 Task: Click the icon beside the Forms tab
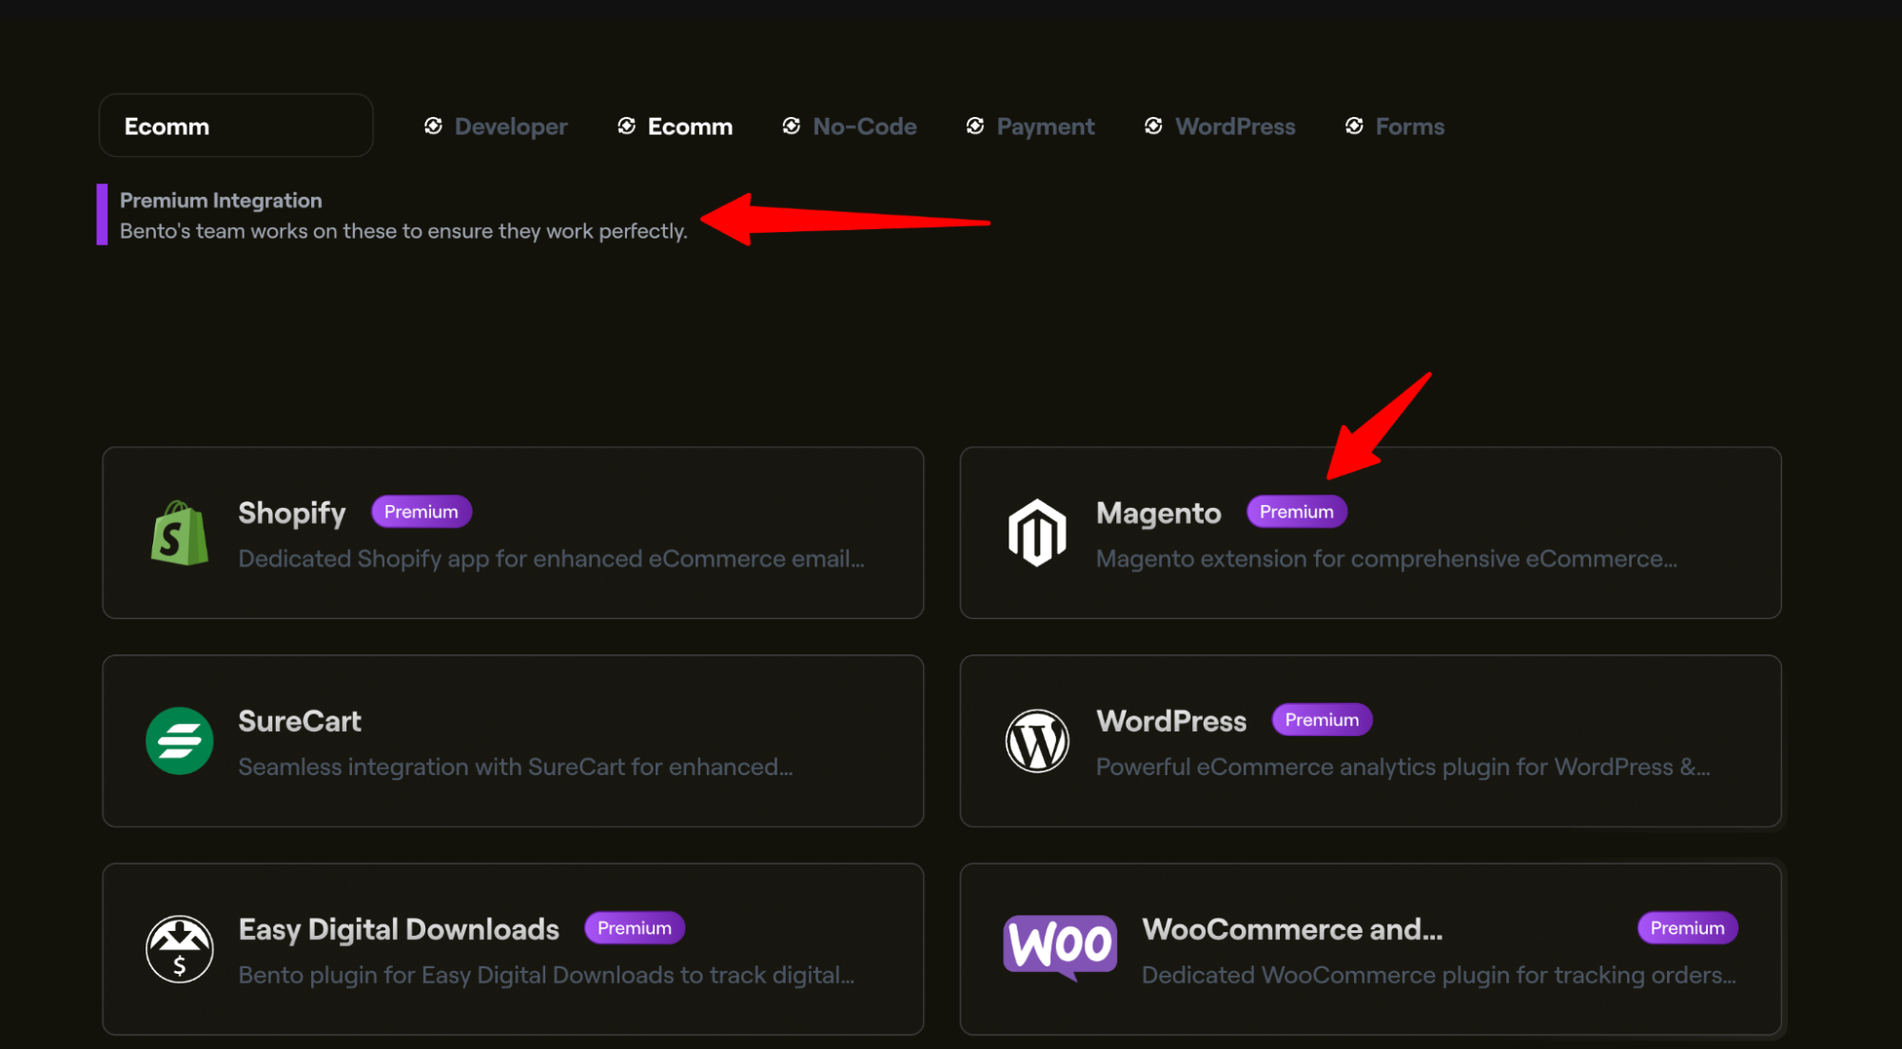click(x=1354, y=126)
